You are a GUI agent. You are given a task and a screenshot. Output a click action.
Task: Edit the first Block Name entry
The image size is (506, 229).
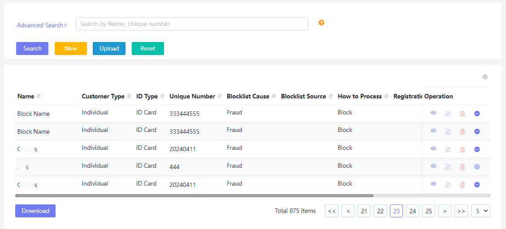[x=448, y=113]
